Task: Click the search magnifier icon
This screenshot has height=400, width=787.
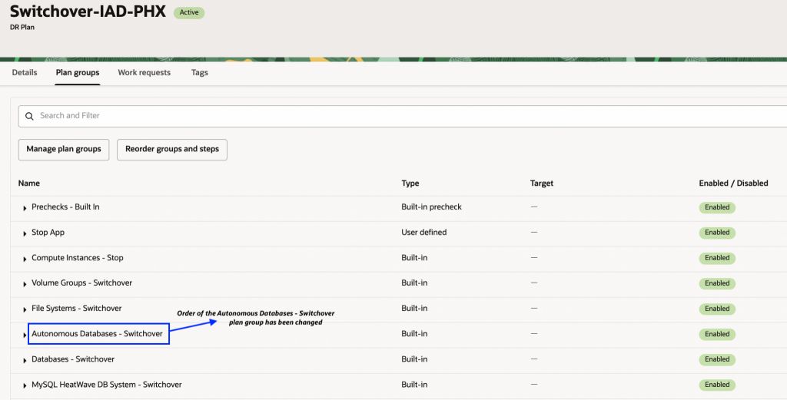Action: tap(30, 116)
